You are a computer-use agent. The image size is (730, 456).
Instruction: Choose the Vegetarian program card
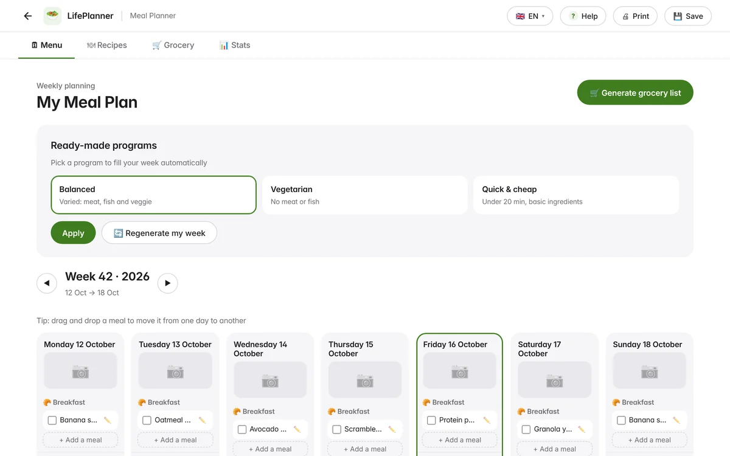coord(365,195)
